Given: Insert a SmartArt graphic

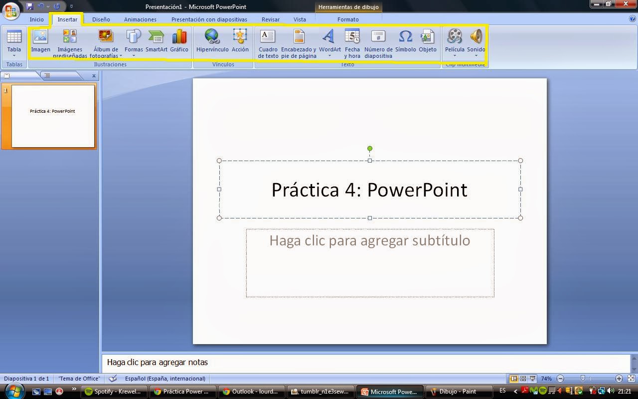Looking at the screenshot, I should (x=156, y=41).
